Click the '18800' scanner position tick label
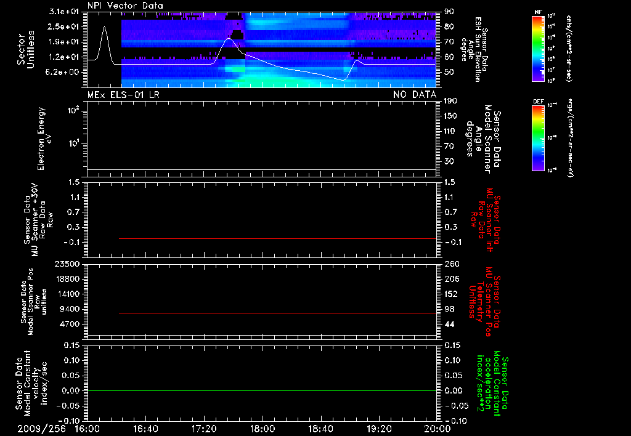 coord(67,279)
